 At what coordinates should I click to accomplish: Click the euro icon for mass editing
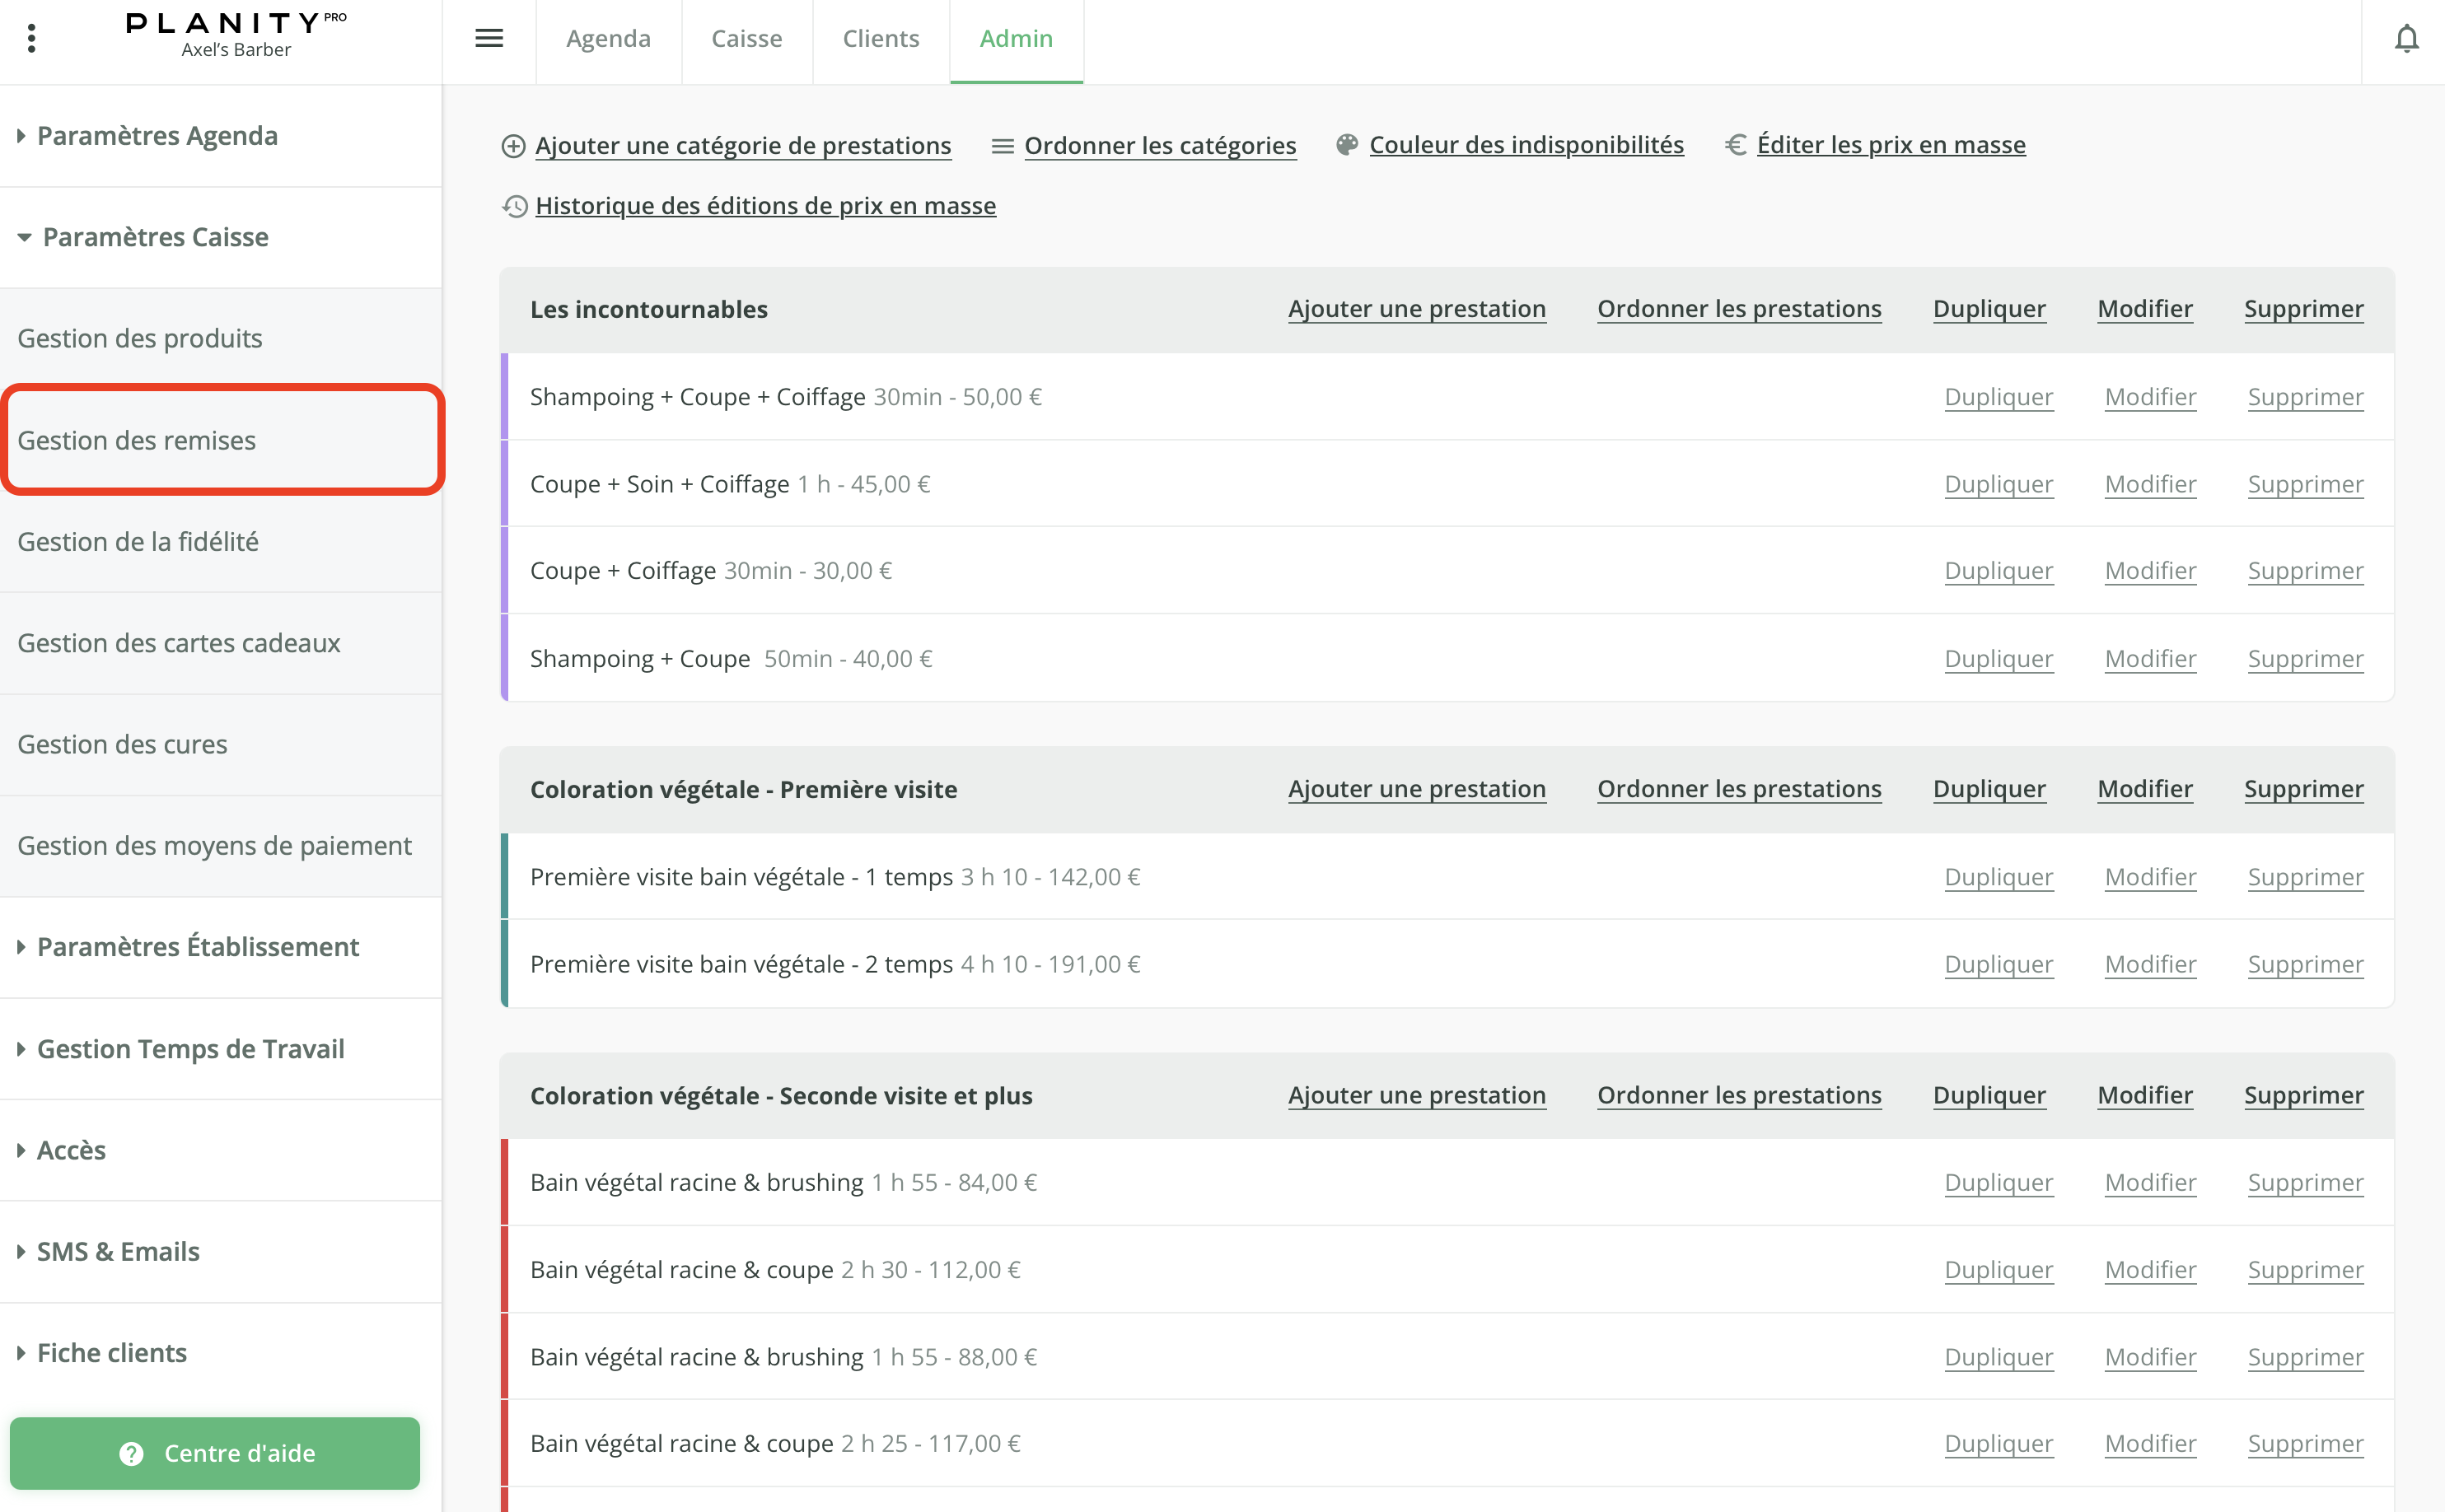tap(1735, 145)
